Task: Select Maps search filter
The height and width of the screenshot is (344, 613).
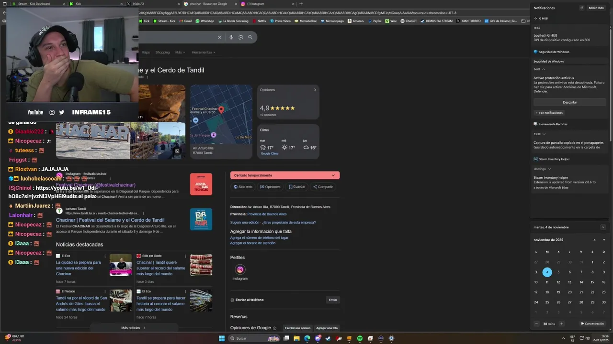Action: click(146, 52)
